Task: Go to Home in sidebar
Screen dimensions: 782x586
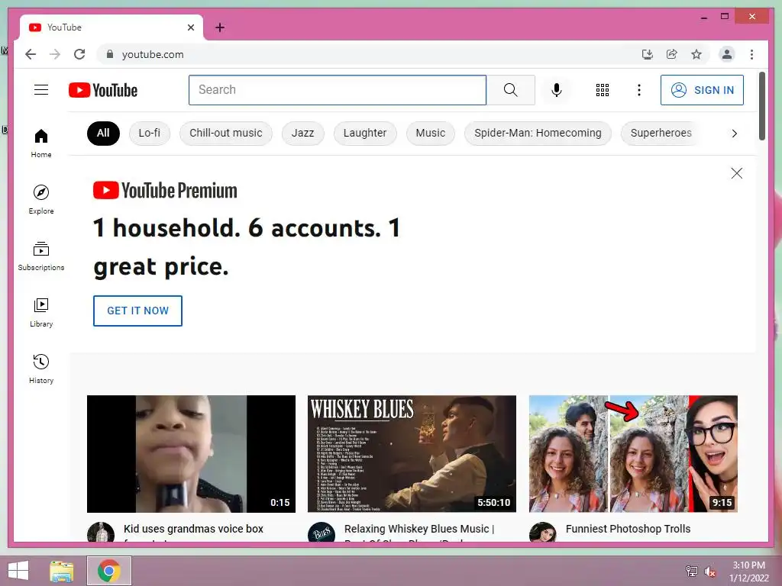Action: click(x=41, y=143)
